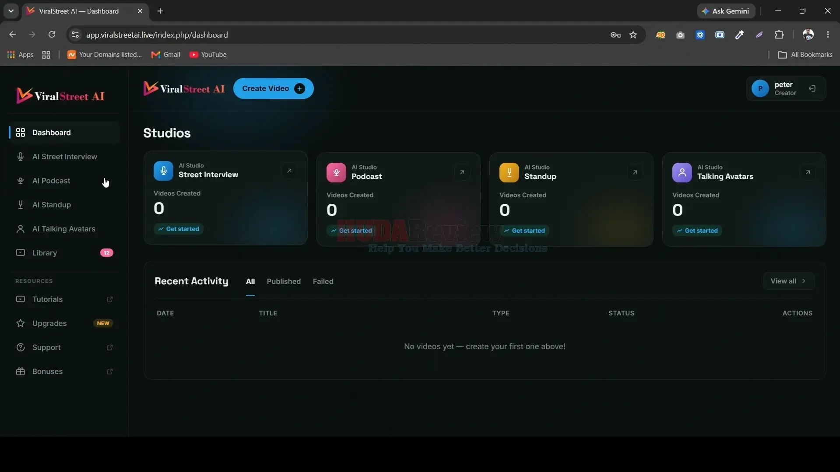The height and width of the screenshot is (472, 840).
Task: Open the YouTube bookmark
Action: coord(208,55)
